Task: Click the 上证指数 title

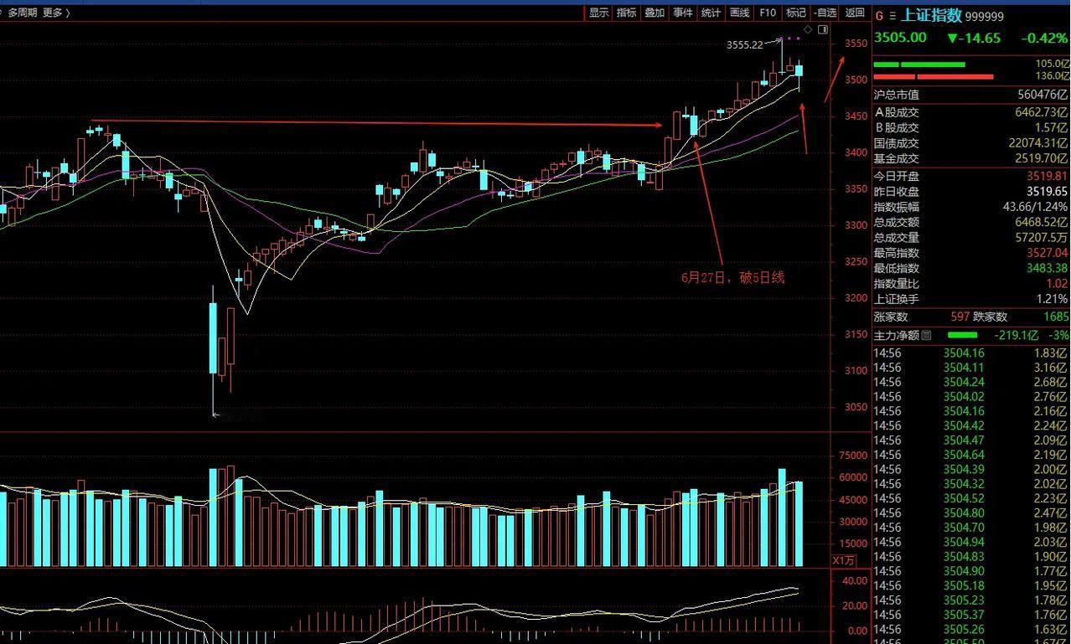Action: [x=932, y=16]
